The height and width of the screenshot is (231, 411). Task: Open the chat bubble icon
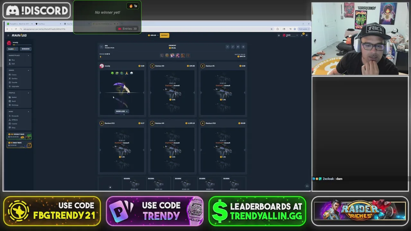click(306, 35)
